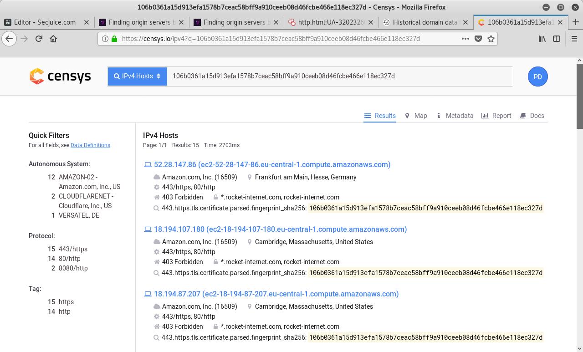Go to the Firefox home page icon
The height and width of the screenshot is (352, 583).
tap(53, 39)
